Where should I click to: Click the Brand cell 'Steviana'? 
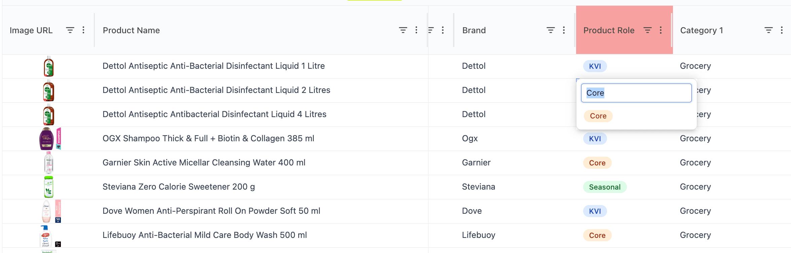[x=479, y=187]
